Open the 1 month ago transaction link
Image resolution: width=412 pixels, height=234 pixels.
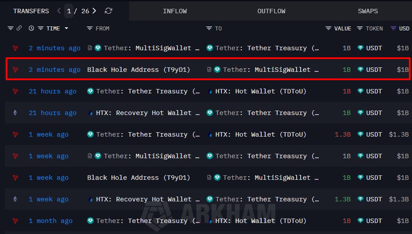pos(50,221)
